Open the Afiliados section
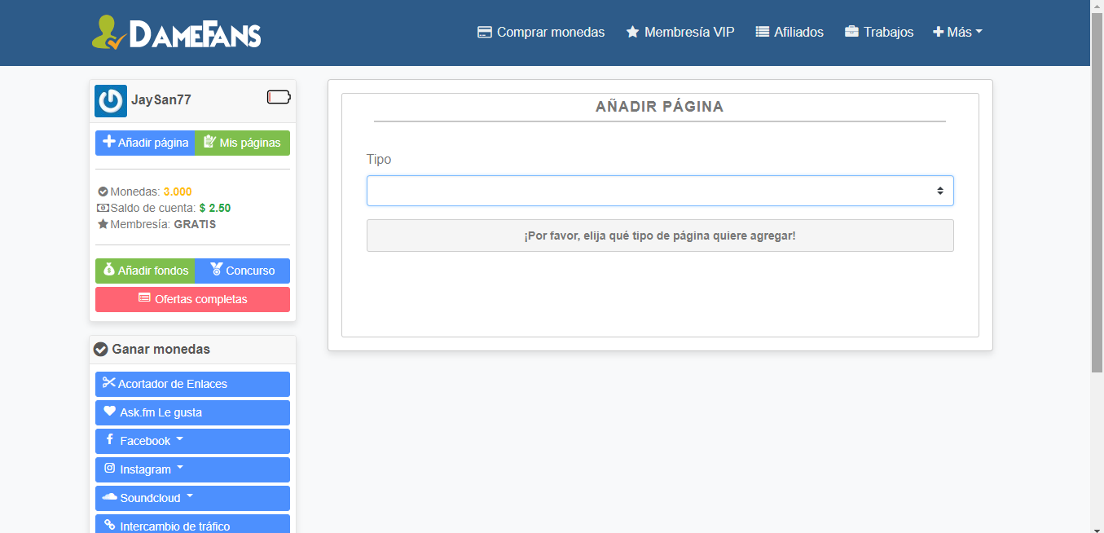The image size is (1104, 533). coord(790,33)
